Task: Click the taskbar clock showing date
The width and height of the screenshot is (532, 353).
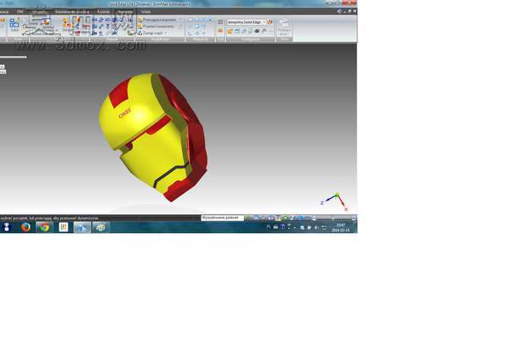Action: [340, 227]
